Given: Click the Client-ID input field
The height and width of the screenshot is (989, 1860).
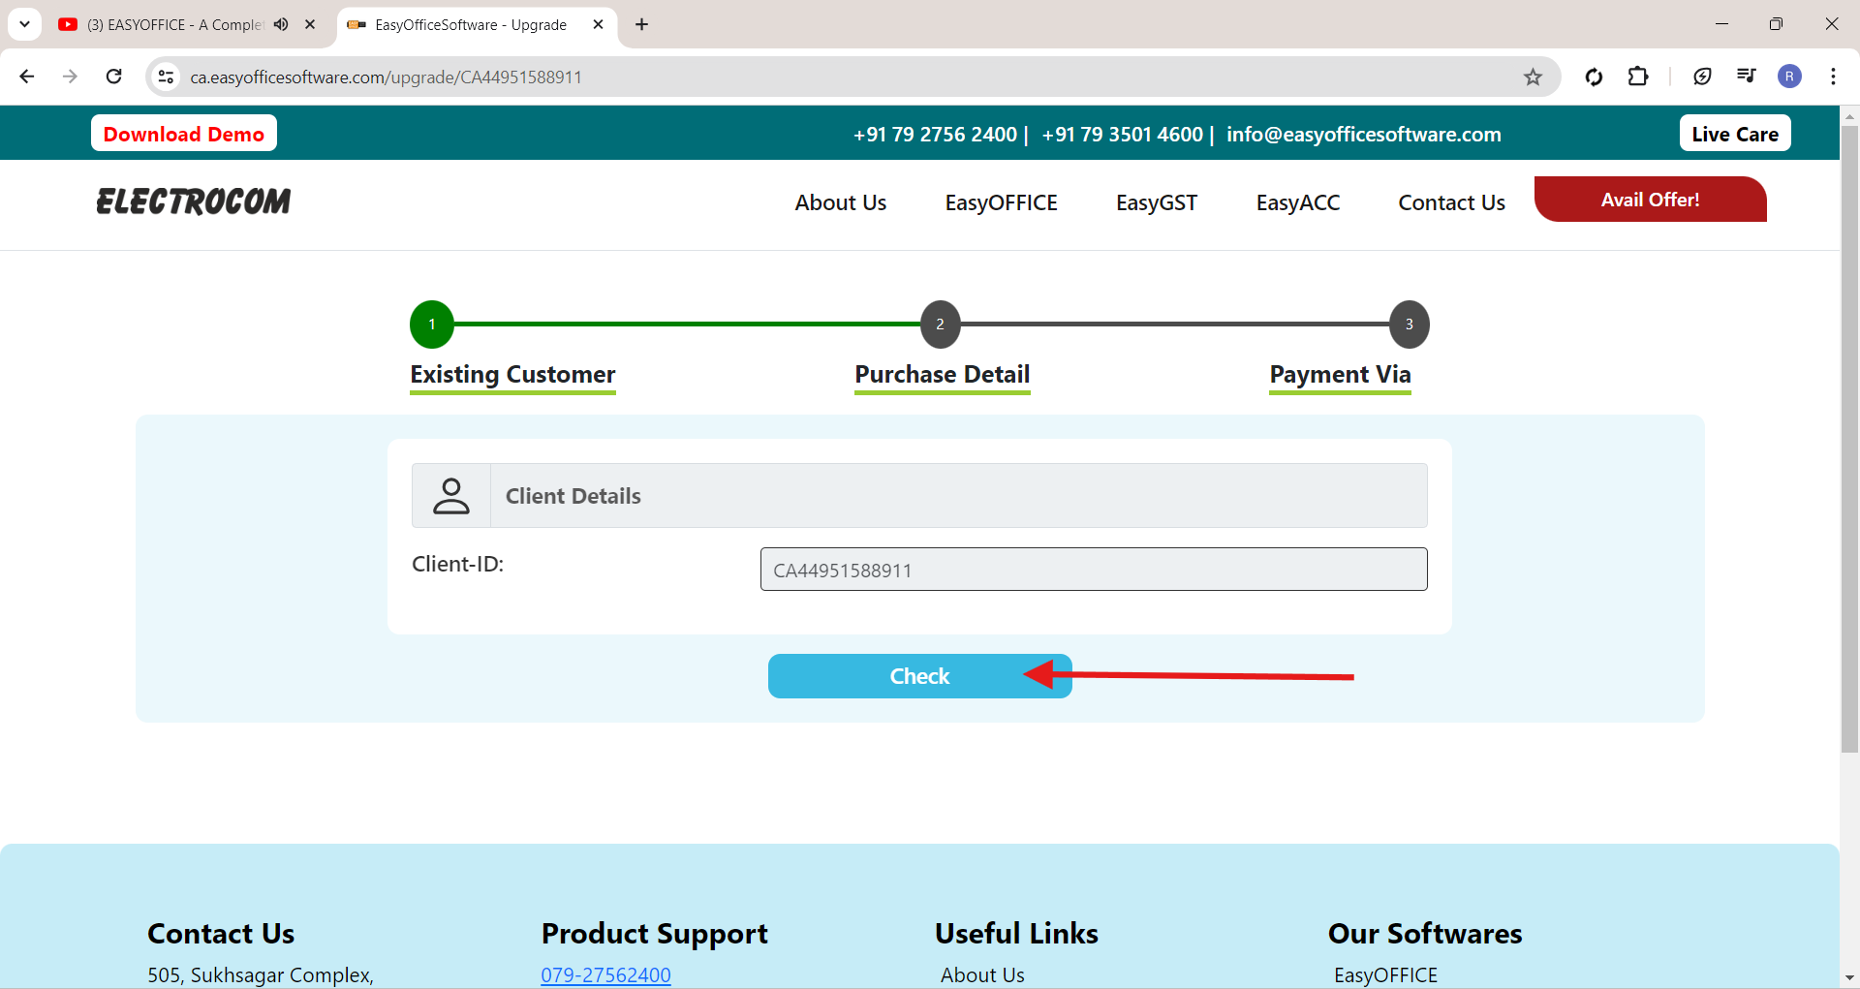Looking at the screenshot, I should tap(1093, 570).
